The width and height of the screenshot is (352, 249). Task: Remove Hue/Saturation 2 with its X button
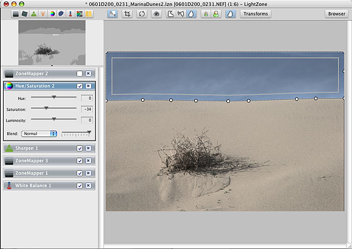[89, 86]
